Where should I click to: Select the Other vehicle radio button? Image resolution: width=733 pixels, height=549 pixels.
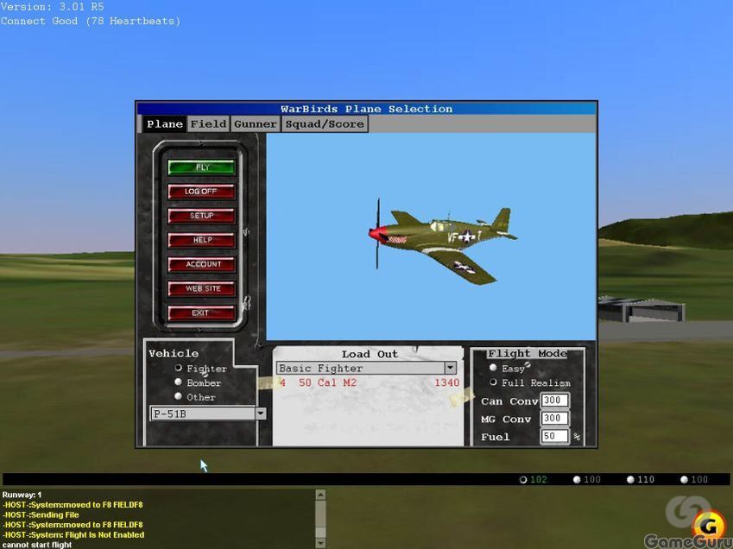(178, 397)
